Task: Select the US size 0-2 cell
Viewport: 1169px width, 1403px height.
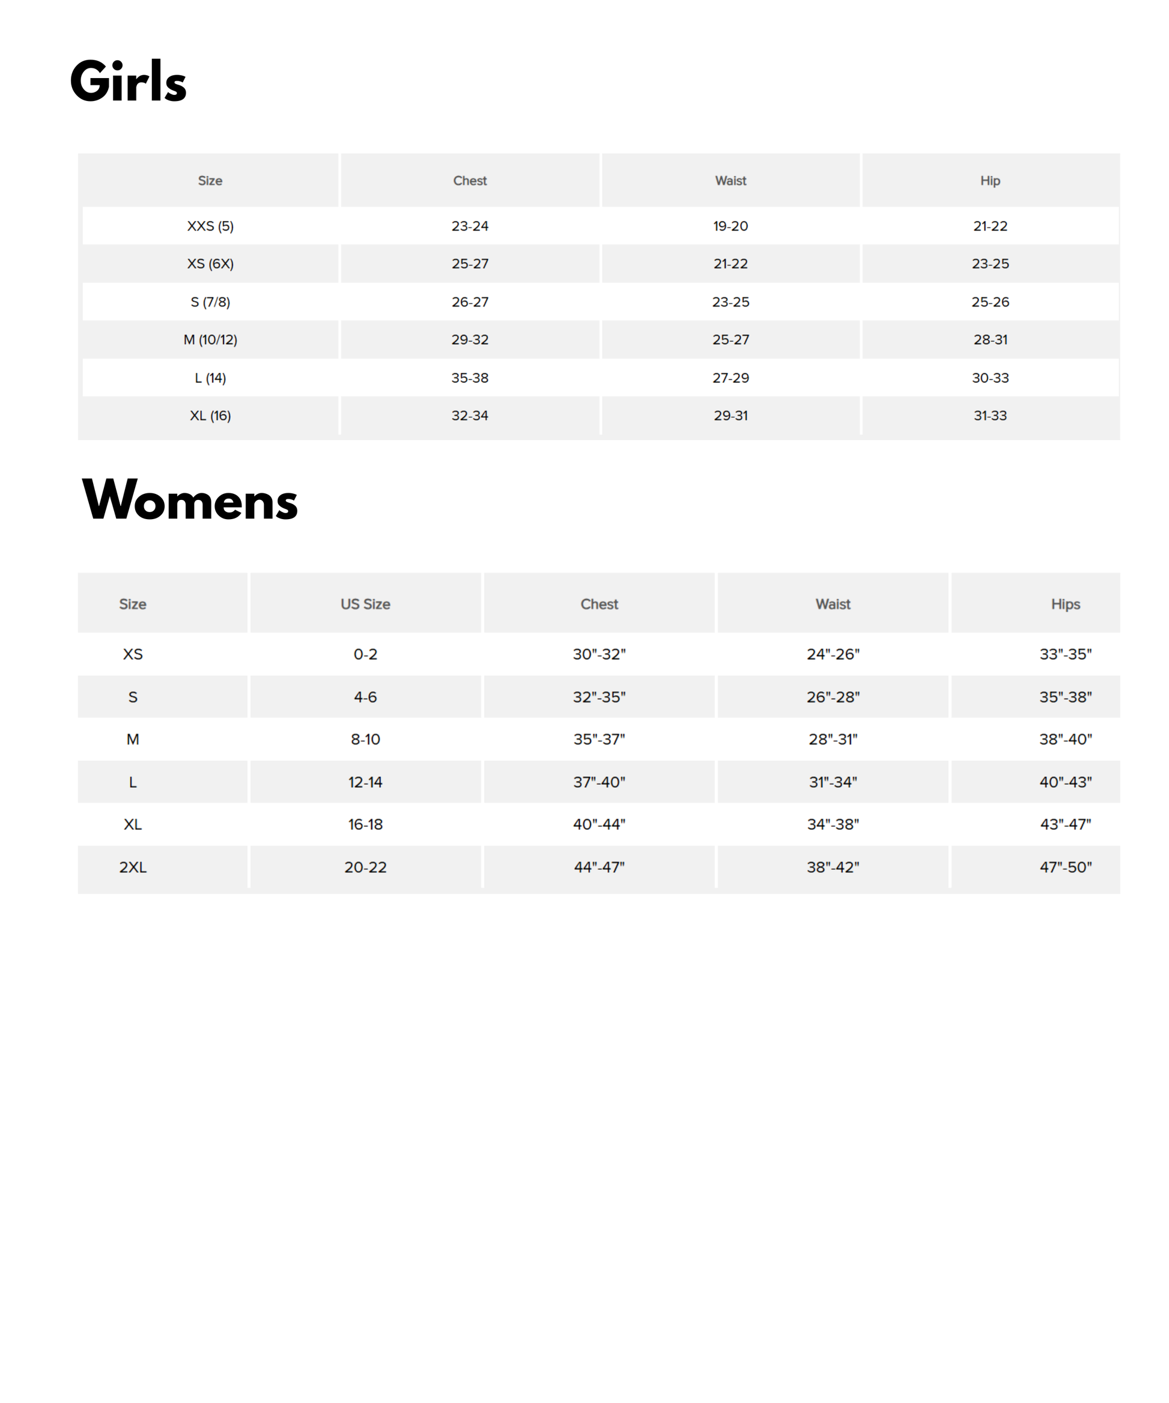Action: coord(365,654)
